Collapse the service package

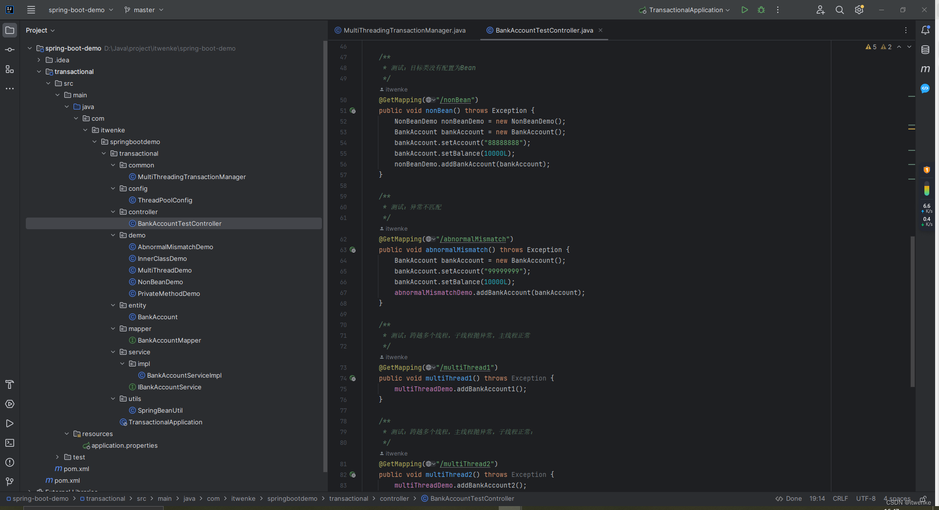[113, 352]
